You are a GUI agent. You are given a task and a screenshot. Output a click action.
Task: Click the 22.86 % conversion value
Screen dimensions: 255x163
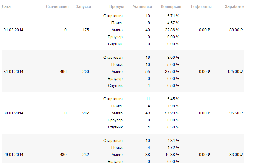coord(172,30)
